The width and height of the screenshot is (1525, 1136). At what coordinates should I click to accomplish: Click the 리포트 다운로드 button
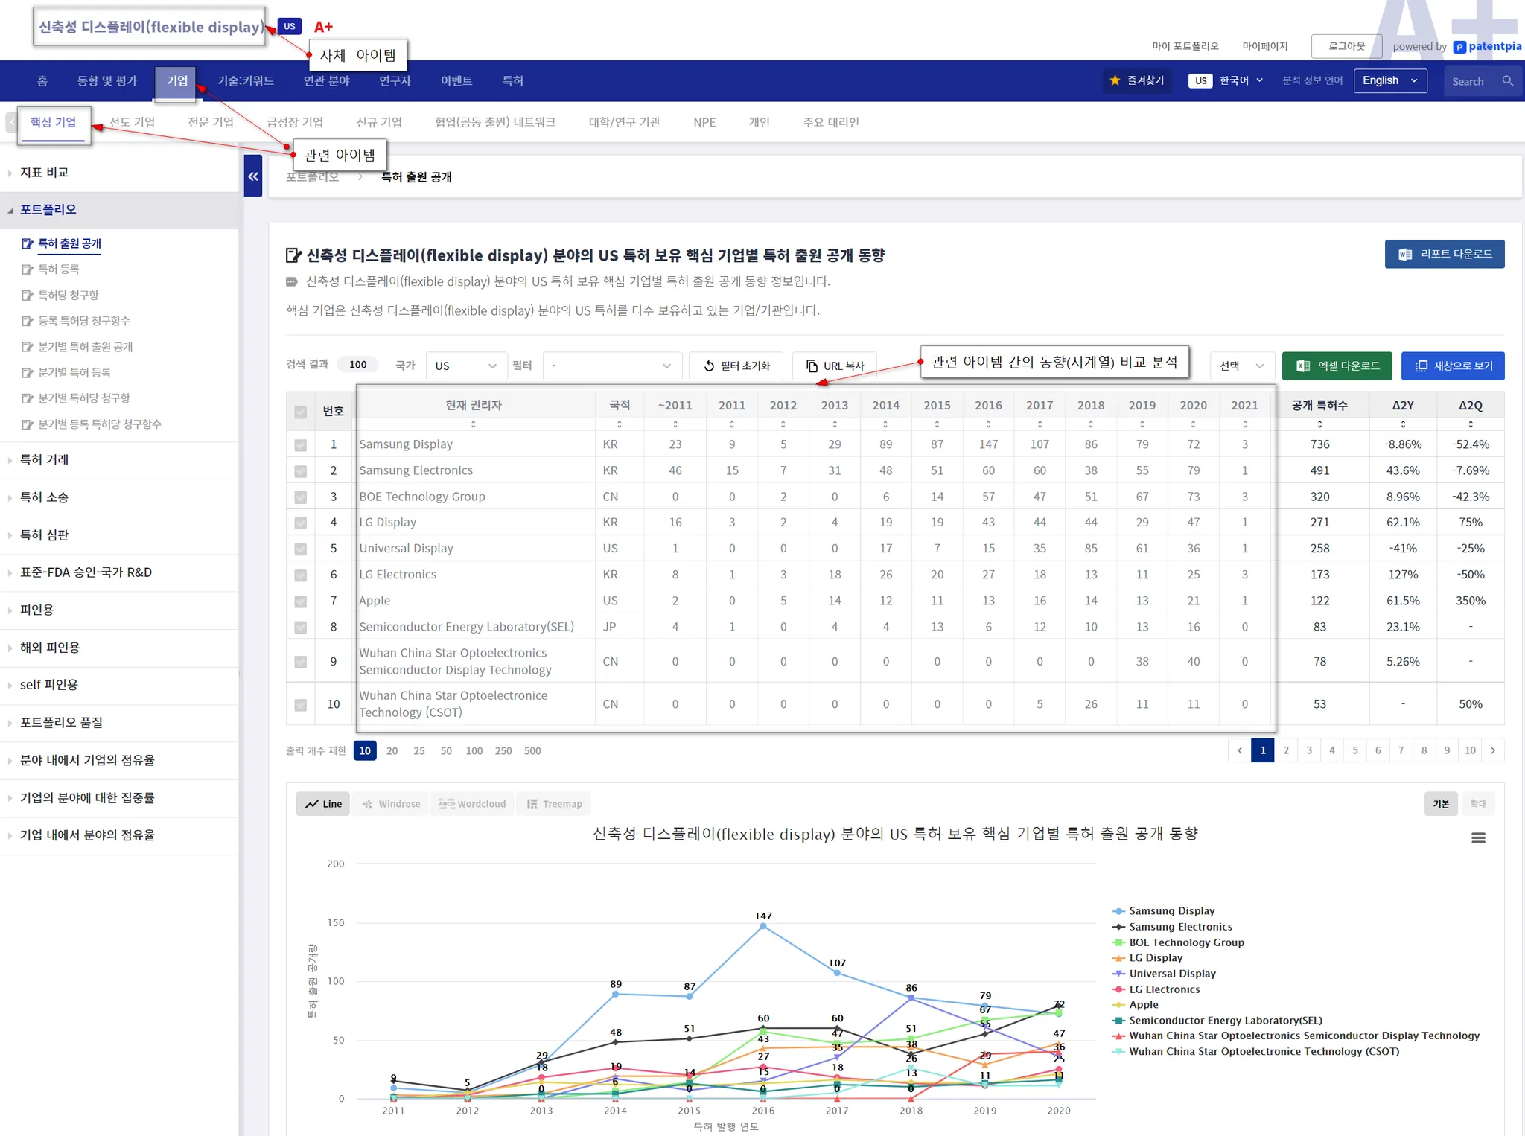click(x=1444, y=254)
